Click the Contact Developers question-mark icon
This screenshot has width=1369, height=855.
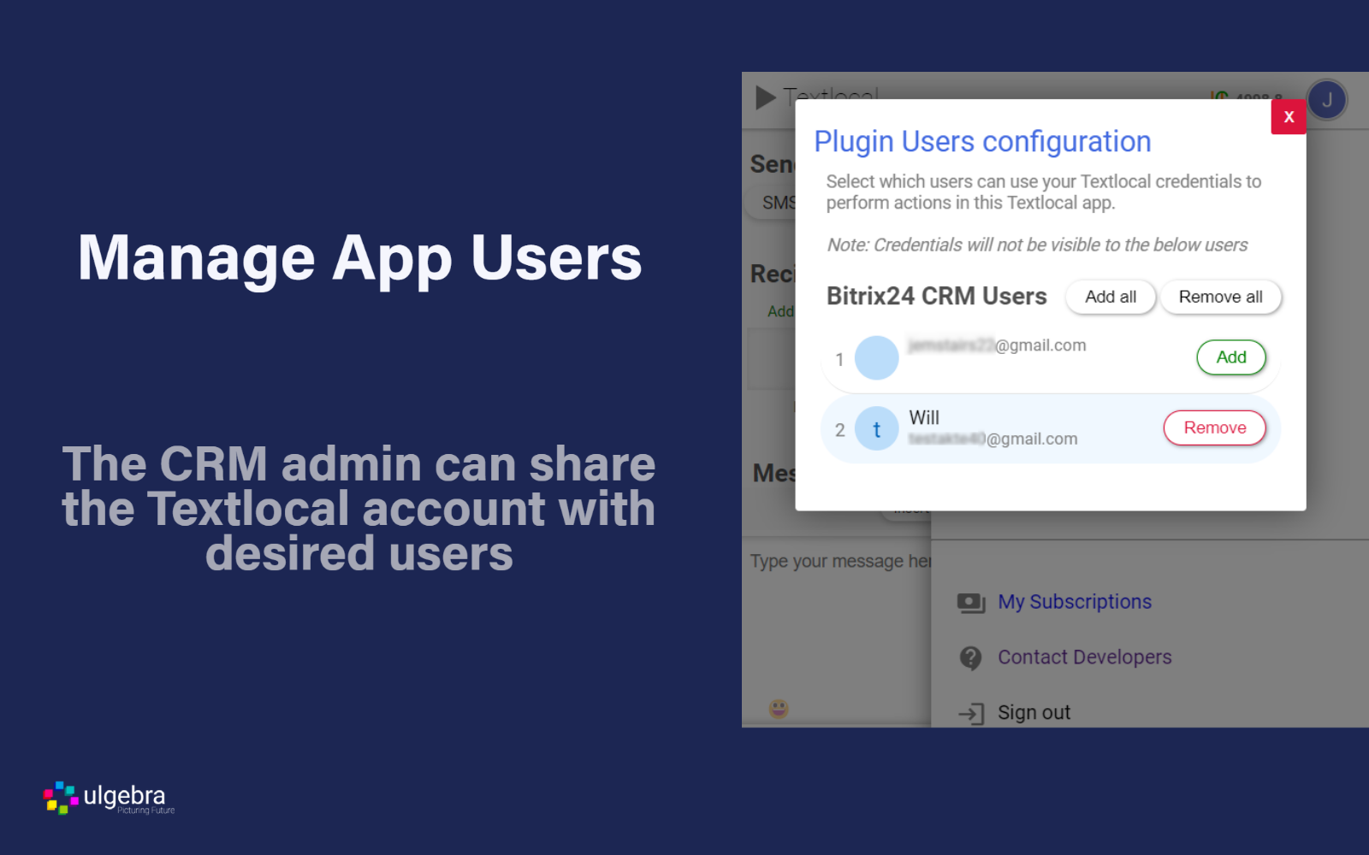coord(970,657)
